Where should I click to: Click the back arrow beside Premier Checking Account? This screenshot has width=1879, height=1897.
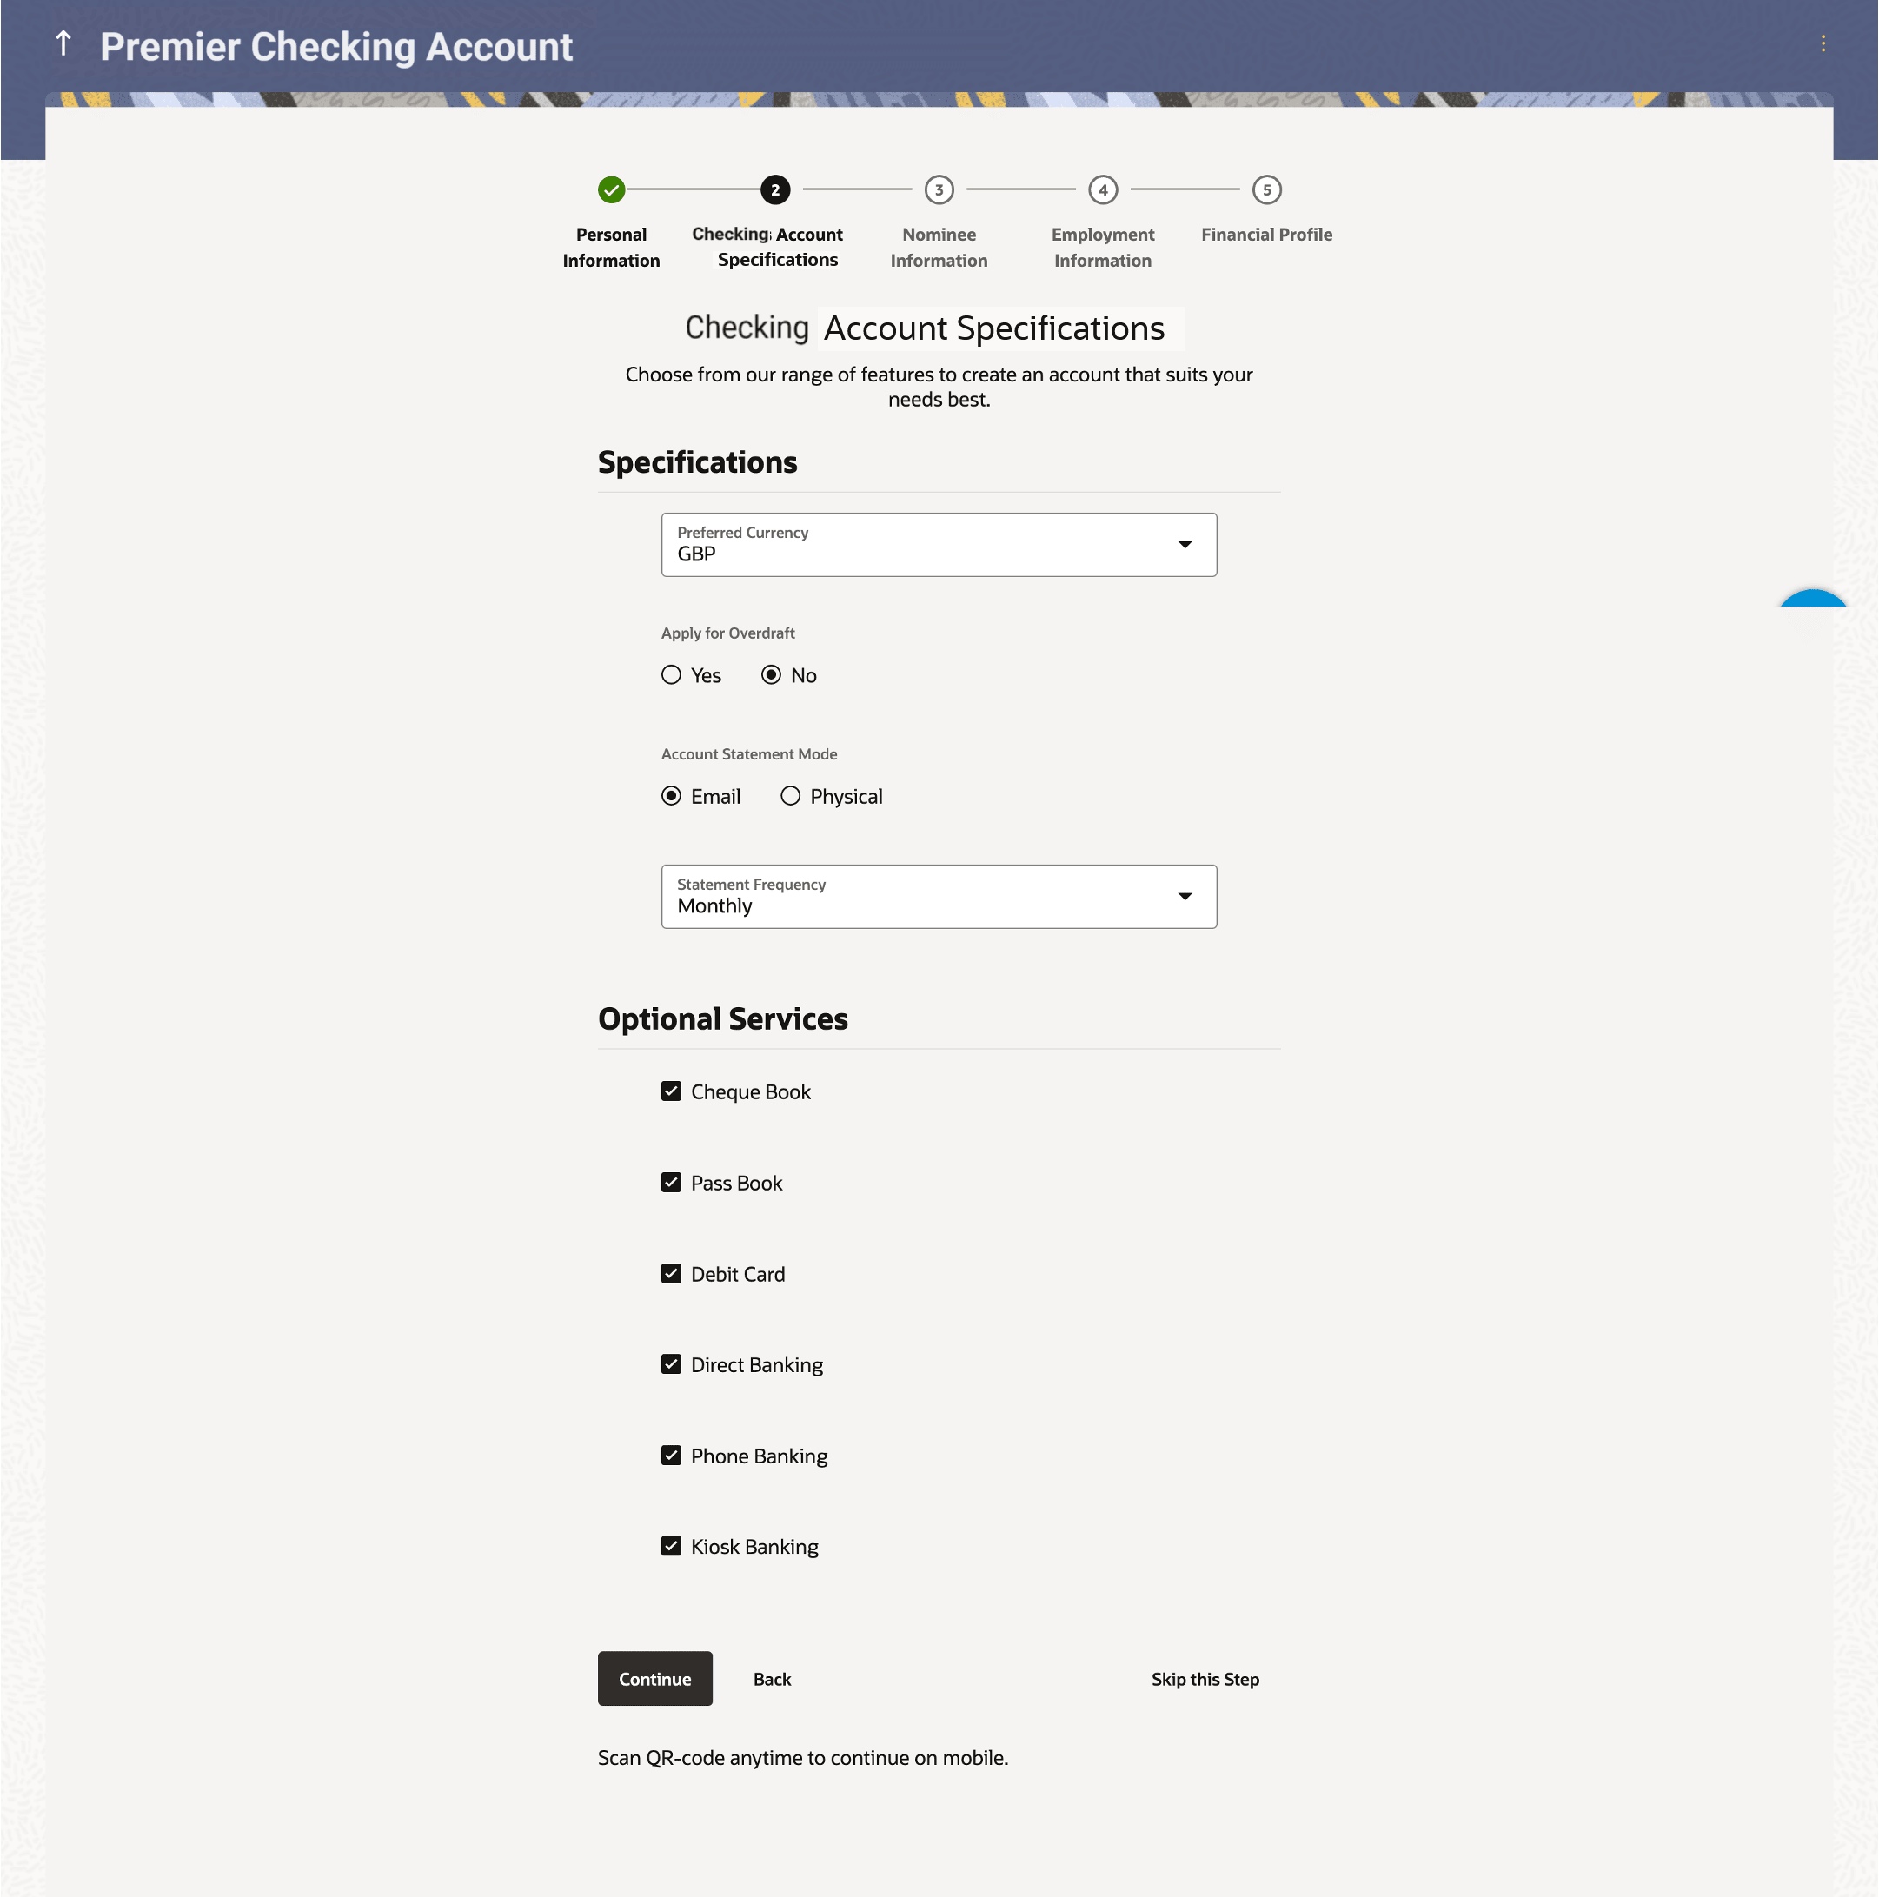coord(63,44)
